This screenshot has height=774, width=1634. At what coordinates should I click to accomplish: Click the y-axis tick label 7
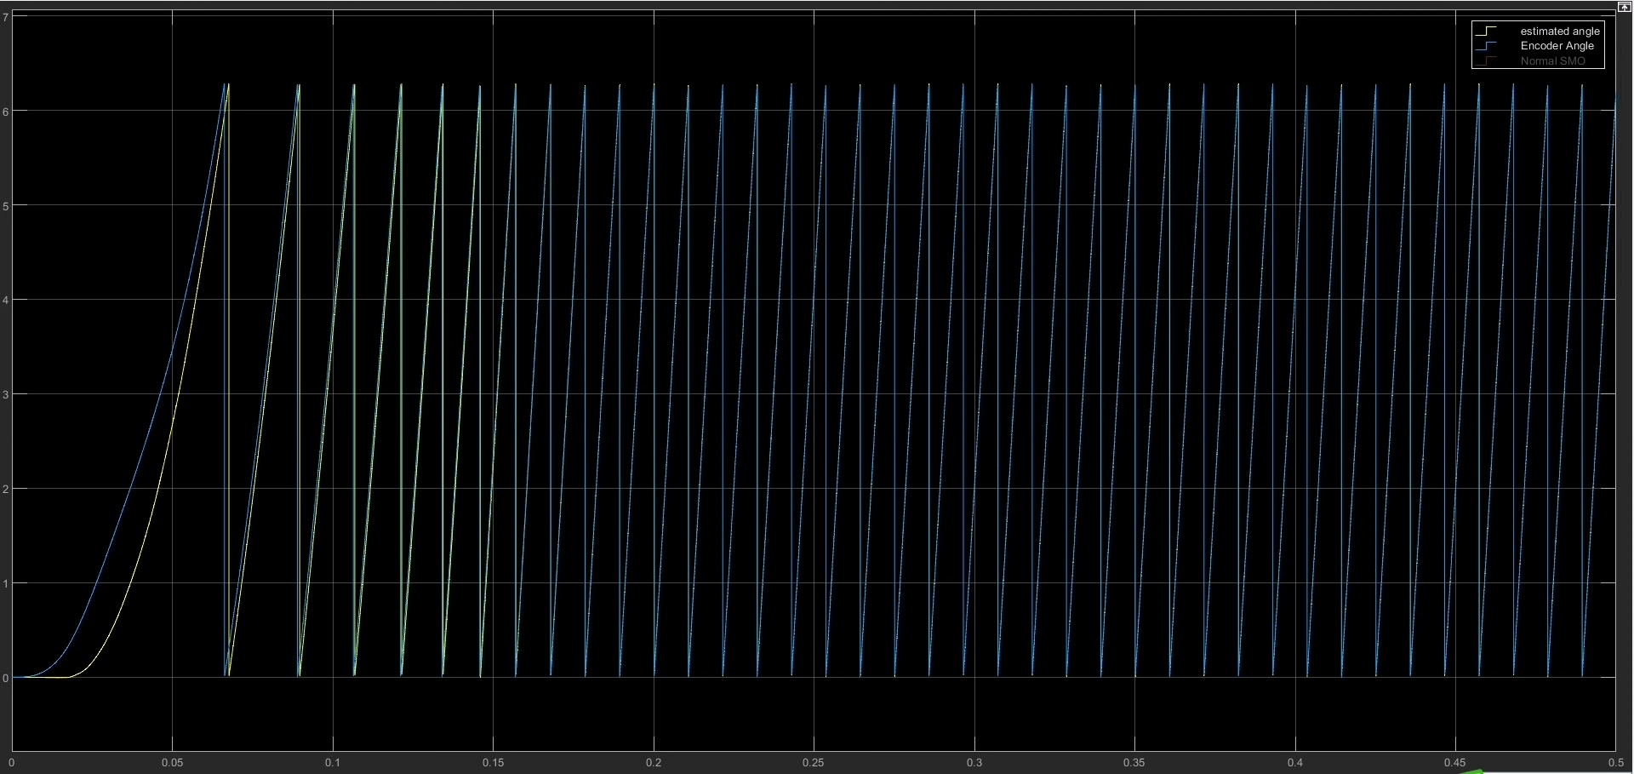click(5, 17)
